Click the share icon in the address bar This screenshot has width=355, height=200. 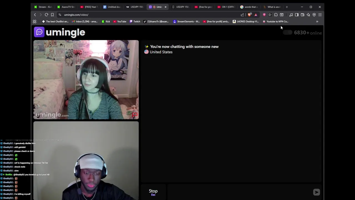(242, 15)
